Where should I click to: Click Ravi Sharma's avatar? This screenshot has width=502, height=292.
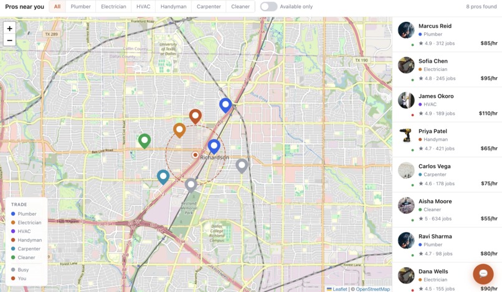406,240
